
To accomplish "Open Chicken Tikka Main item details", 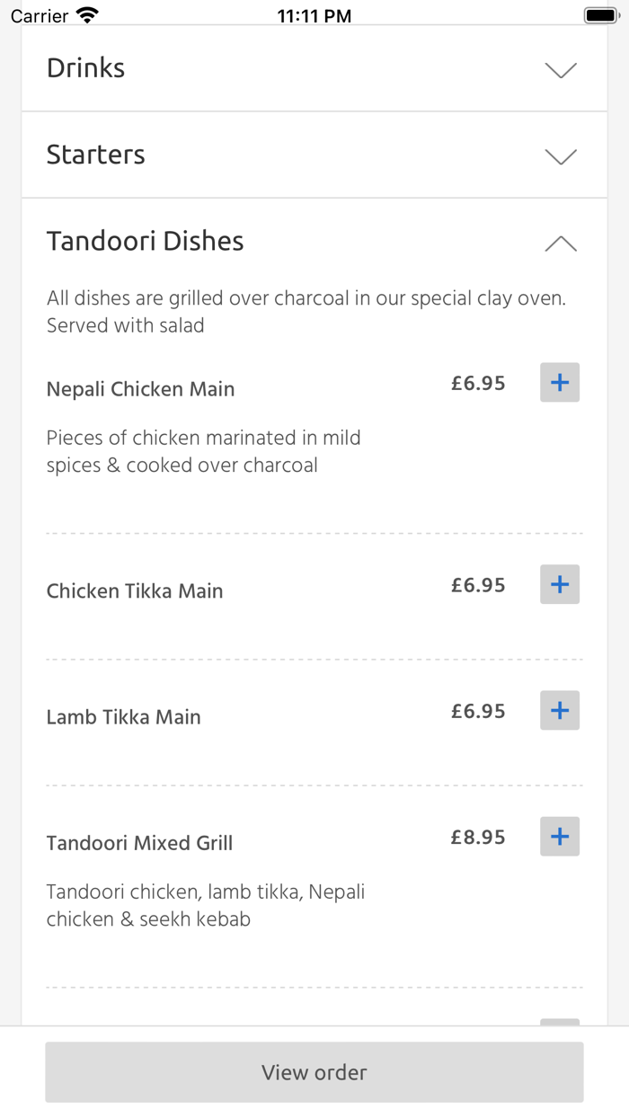I will [x=134, y=590].
